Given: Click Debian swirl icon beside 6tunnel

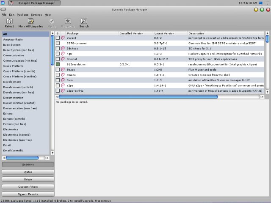Looking at the screenshot, I should point(63,59).
